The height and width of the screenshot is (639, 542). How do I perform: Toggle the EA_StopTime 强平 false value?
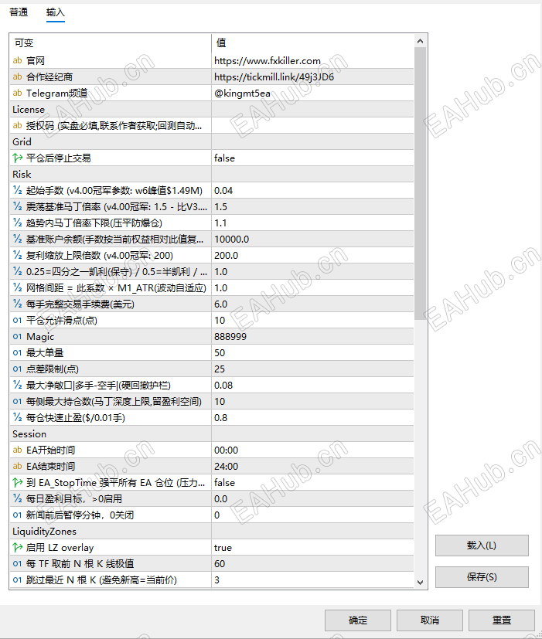tap(312, 482)
